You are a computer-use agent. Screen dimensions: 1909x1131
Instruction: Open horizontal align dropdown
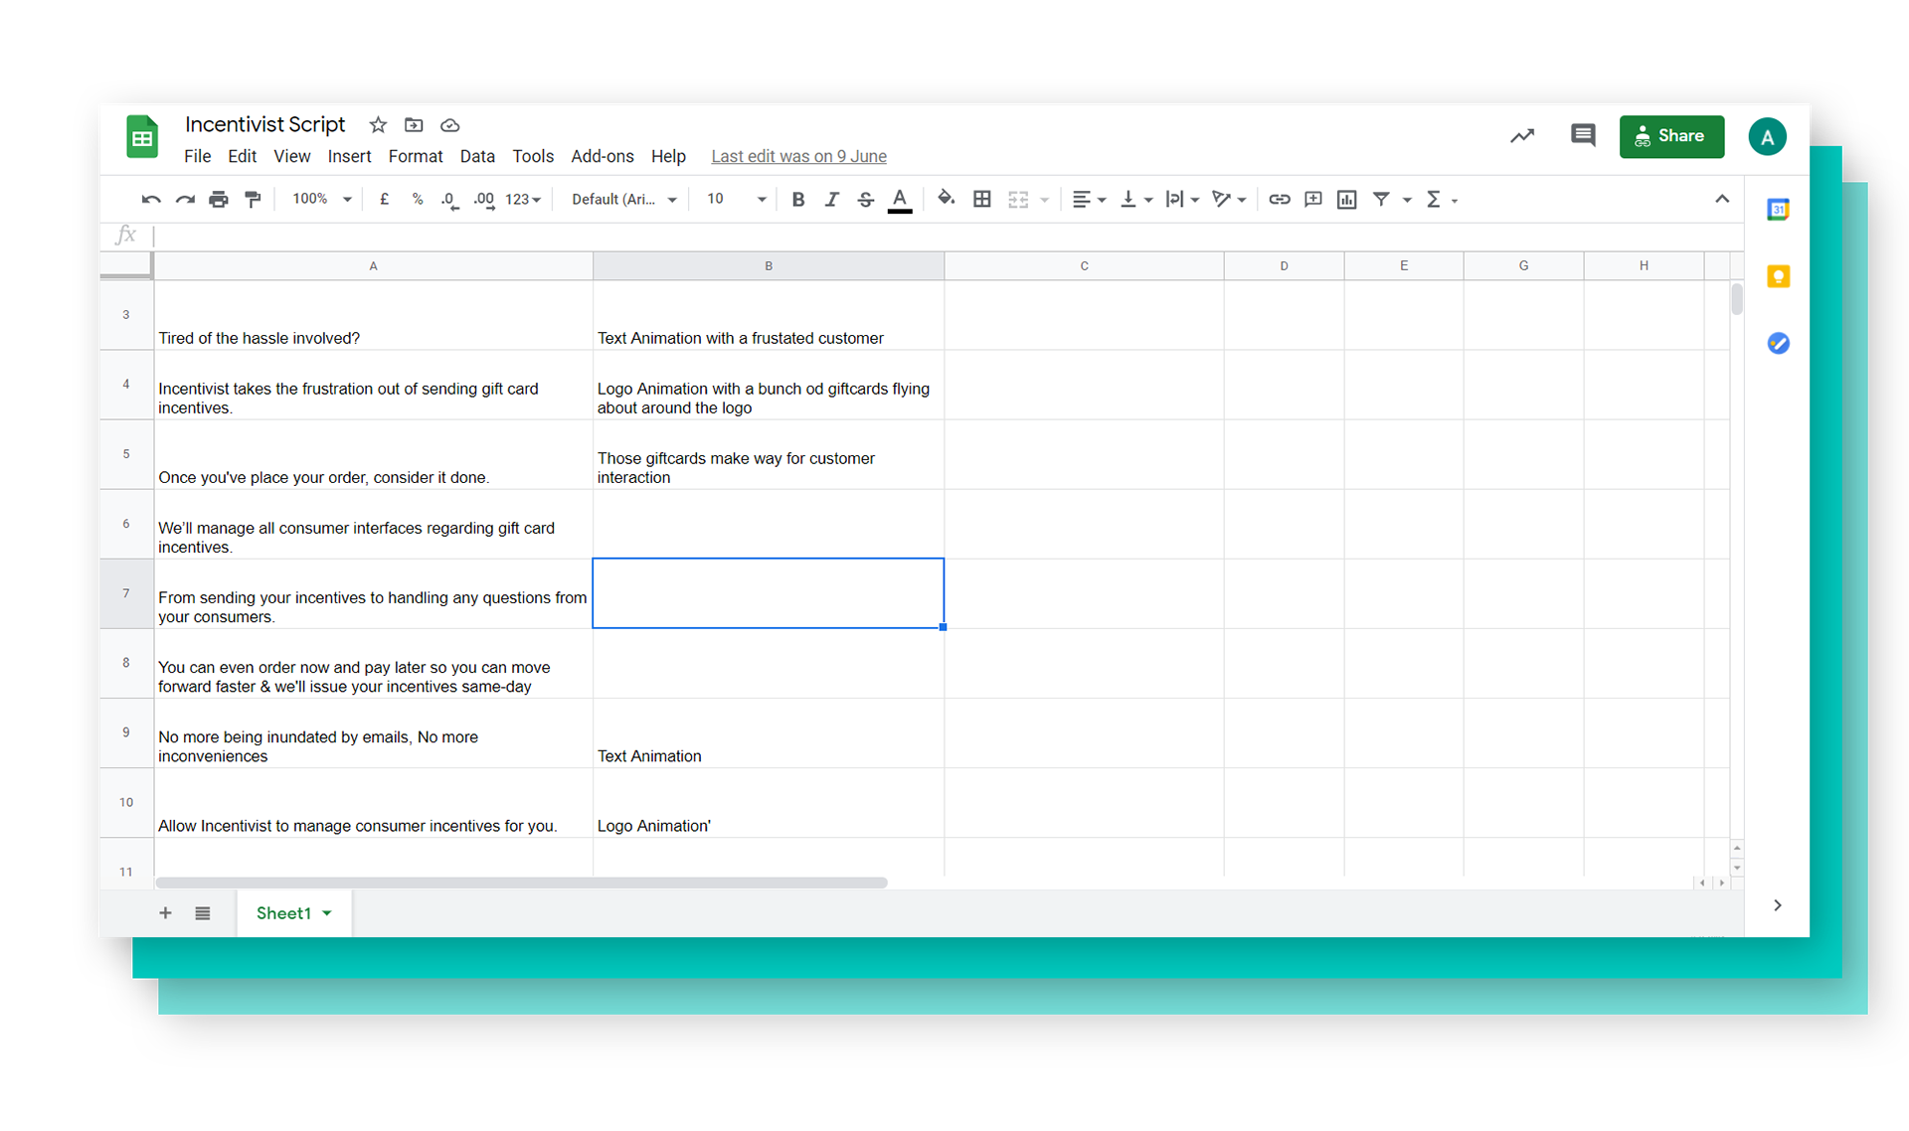tap(1089, 200)
